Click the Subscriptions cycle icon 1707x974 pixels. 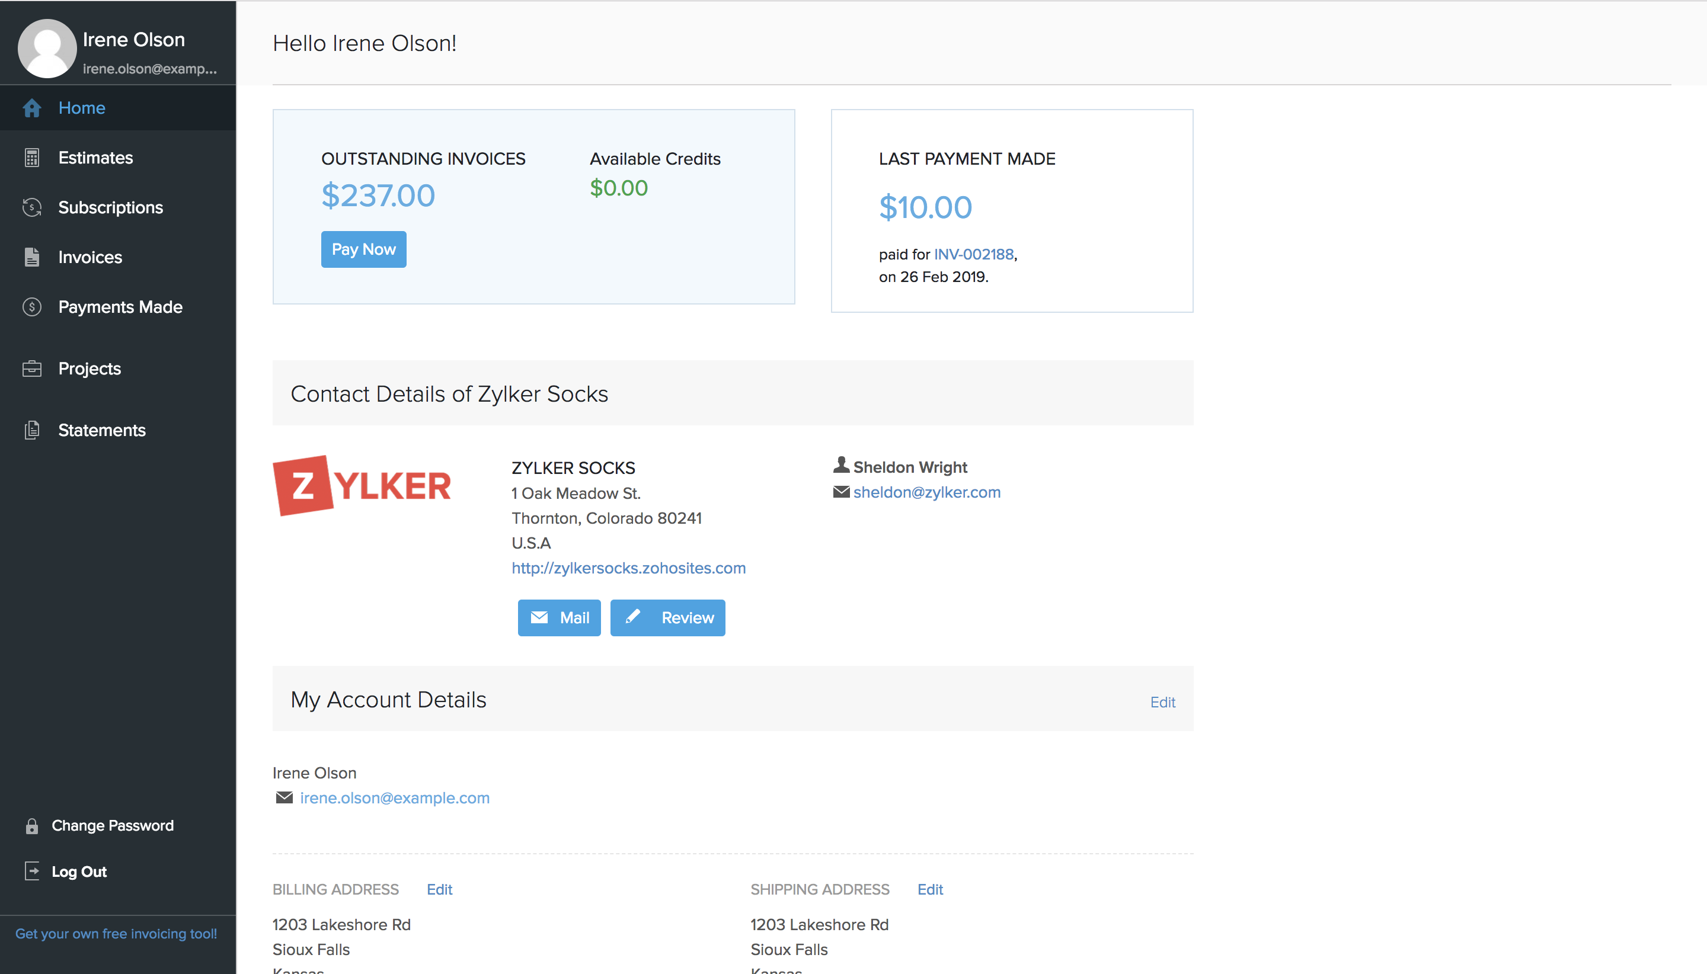[31, 207]
